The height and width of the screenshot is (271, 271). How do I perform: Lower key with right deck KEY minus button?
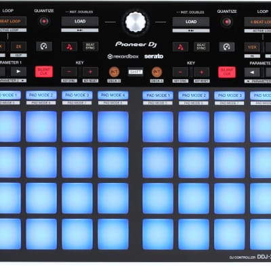pyautogui.click(x=180, y=72)
